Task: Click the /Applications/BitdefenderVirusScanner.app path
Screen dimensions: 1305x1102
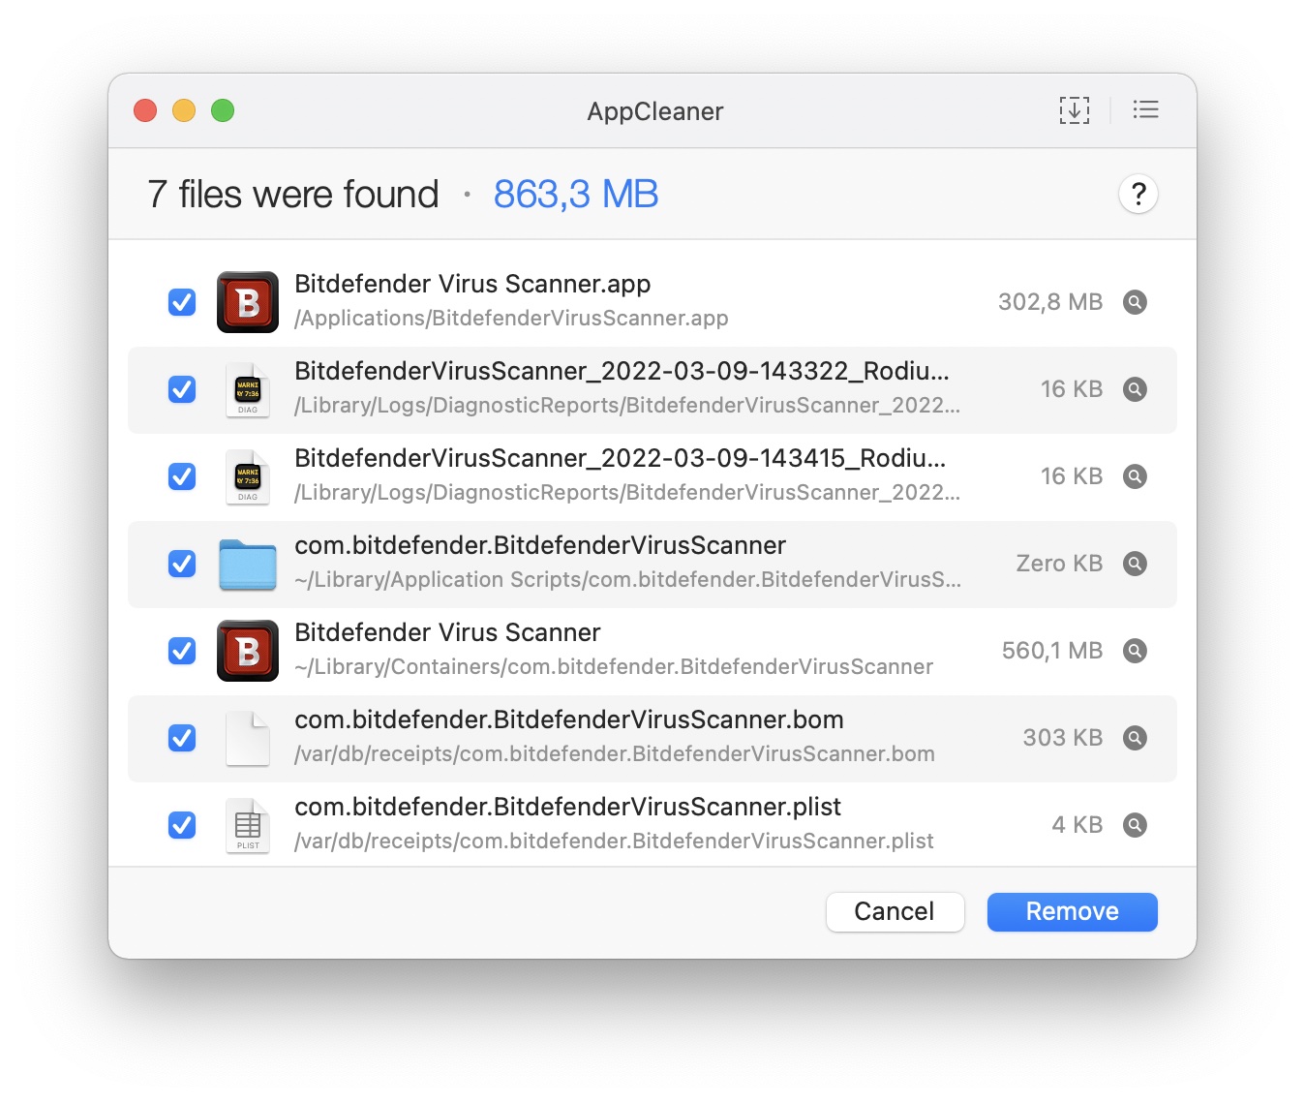Action: point(511,319)
